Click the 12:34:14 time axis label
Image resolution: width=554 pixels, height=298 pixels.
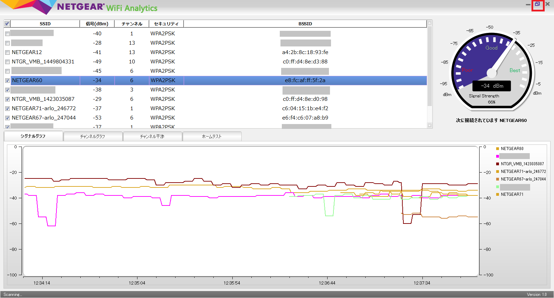[x=42, y=283]
